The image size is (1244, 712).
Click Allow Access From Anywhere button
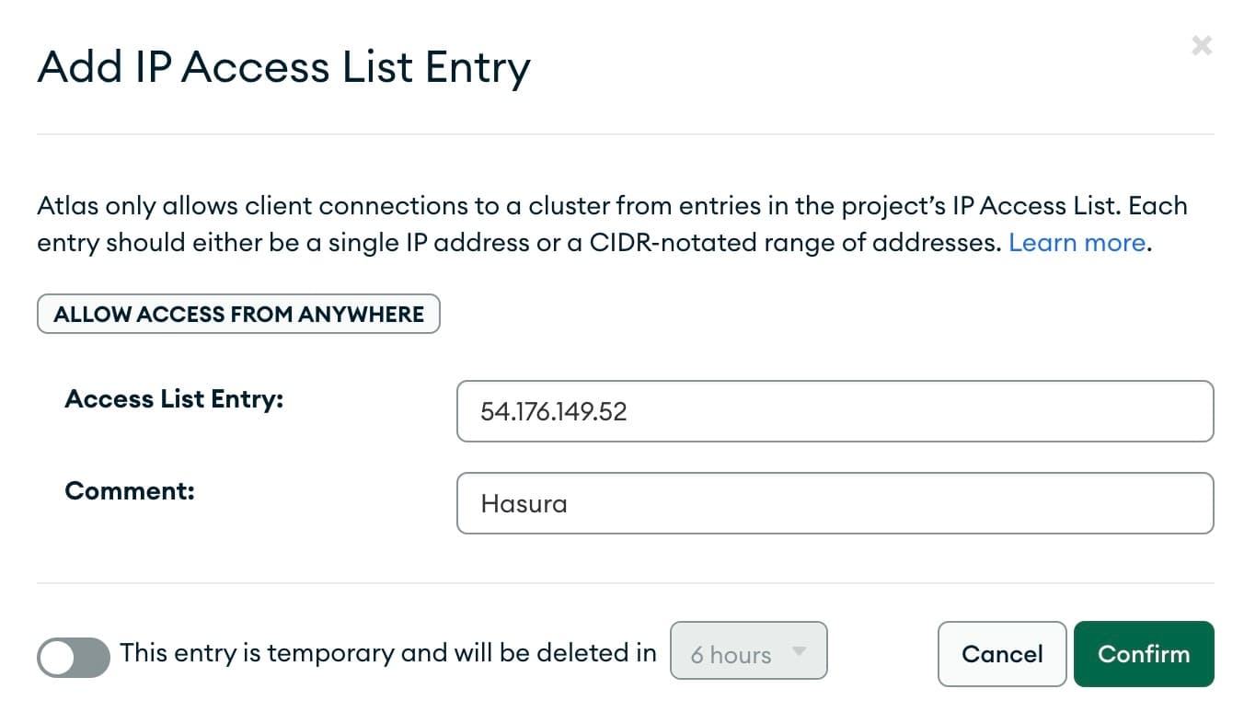[x=238, y=314]
